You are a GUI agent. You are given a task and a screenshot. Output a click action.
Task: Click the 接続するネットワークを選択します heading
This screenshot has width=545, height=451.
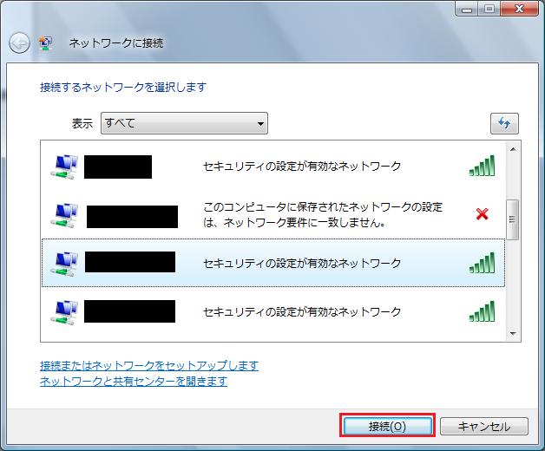[123, 88]
